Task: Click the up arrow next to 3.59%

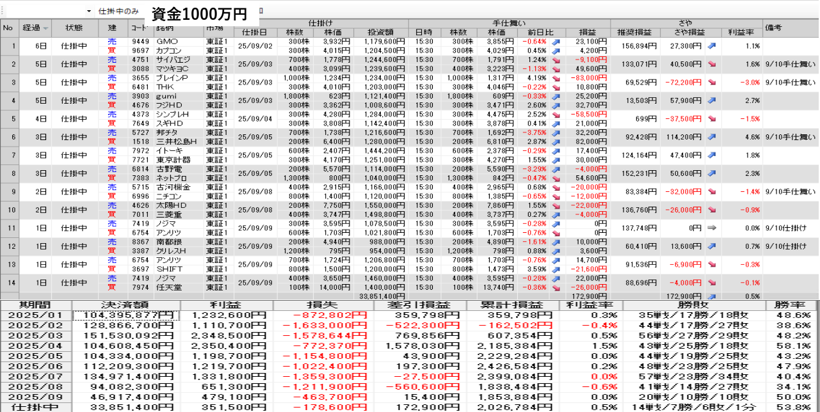Action: (x=555, y=269)
